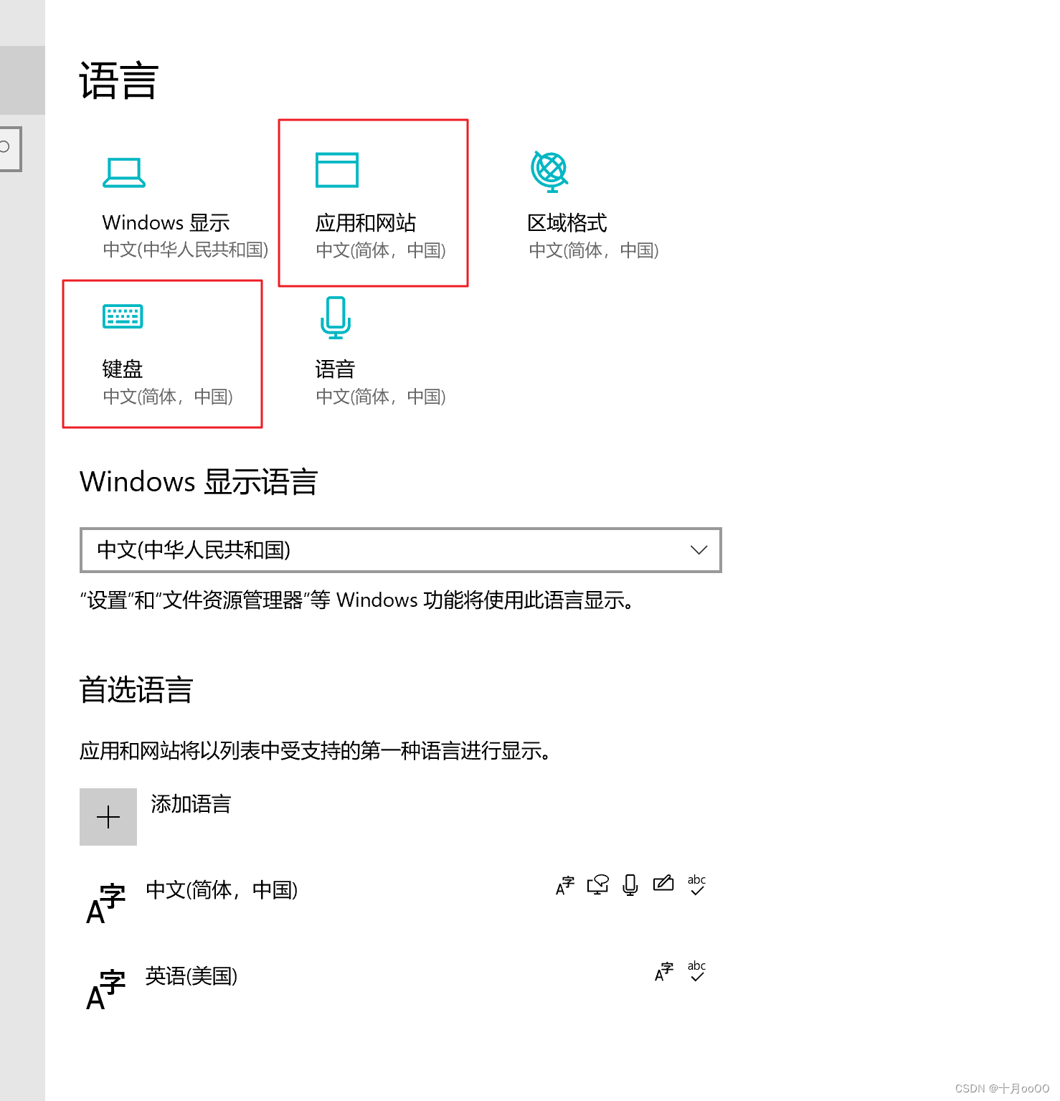Image resolution: width=1060 pixels, height=1101 pixels.
Task: Click the display language dropdown chevron
Action: point(699,550)
